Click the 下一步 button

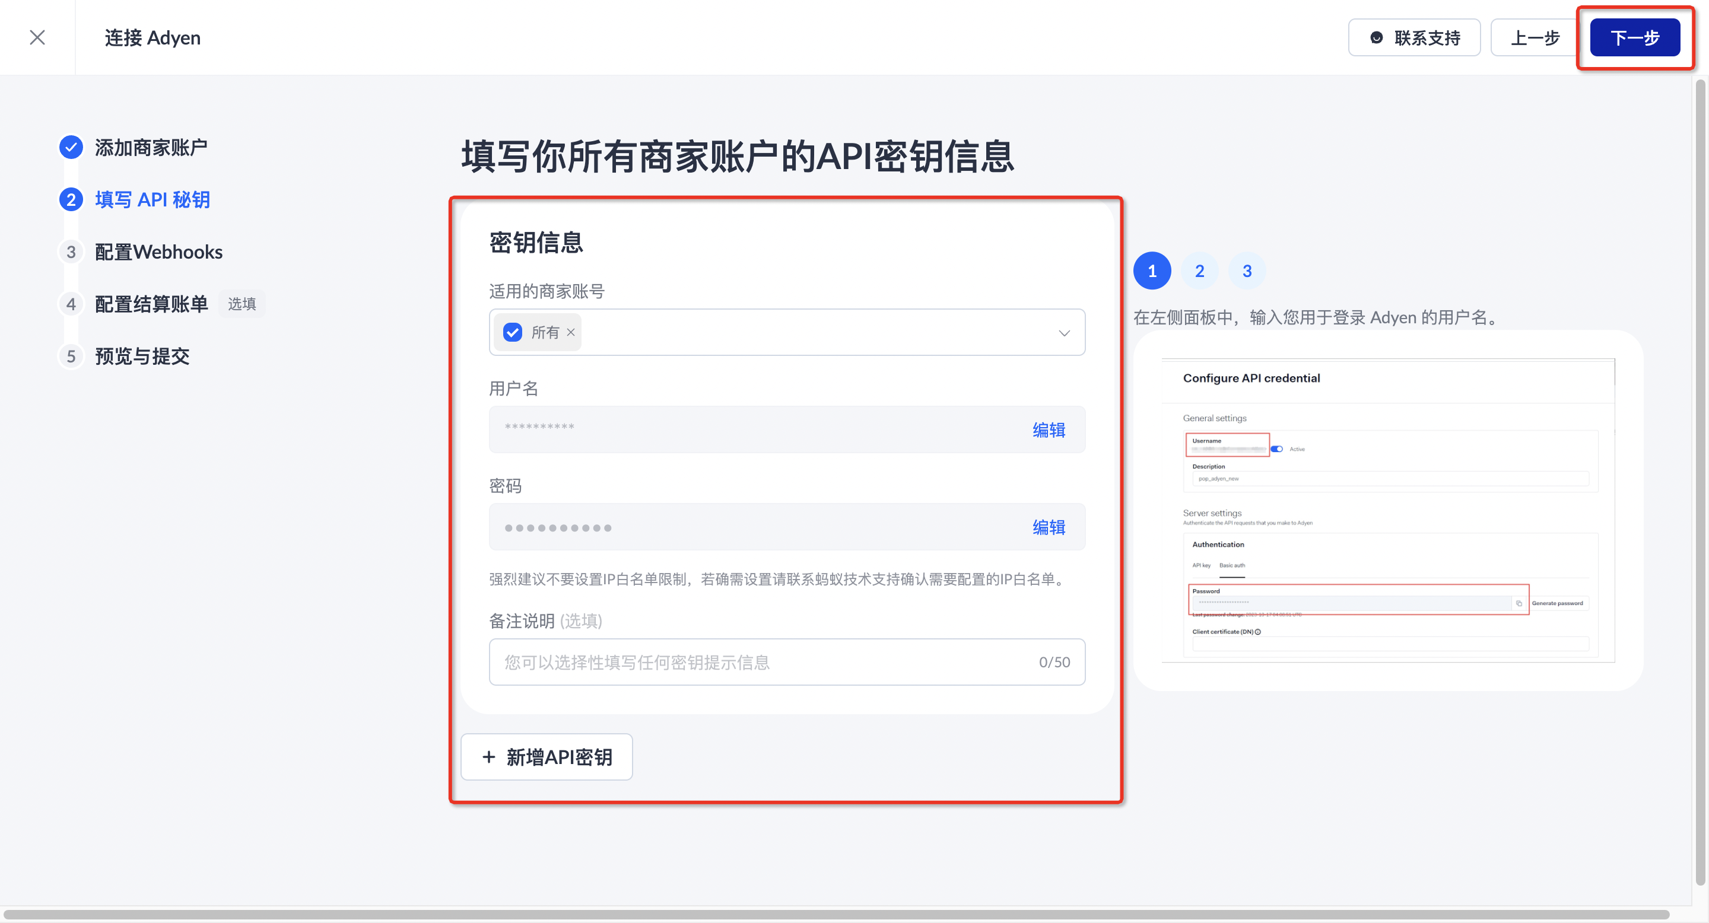point(1634,38)
